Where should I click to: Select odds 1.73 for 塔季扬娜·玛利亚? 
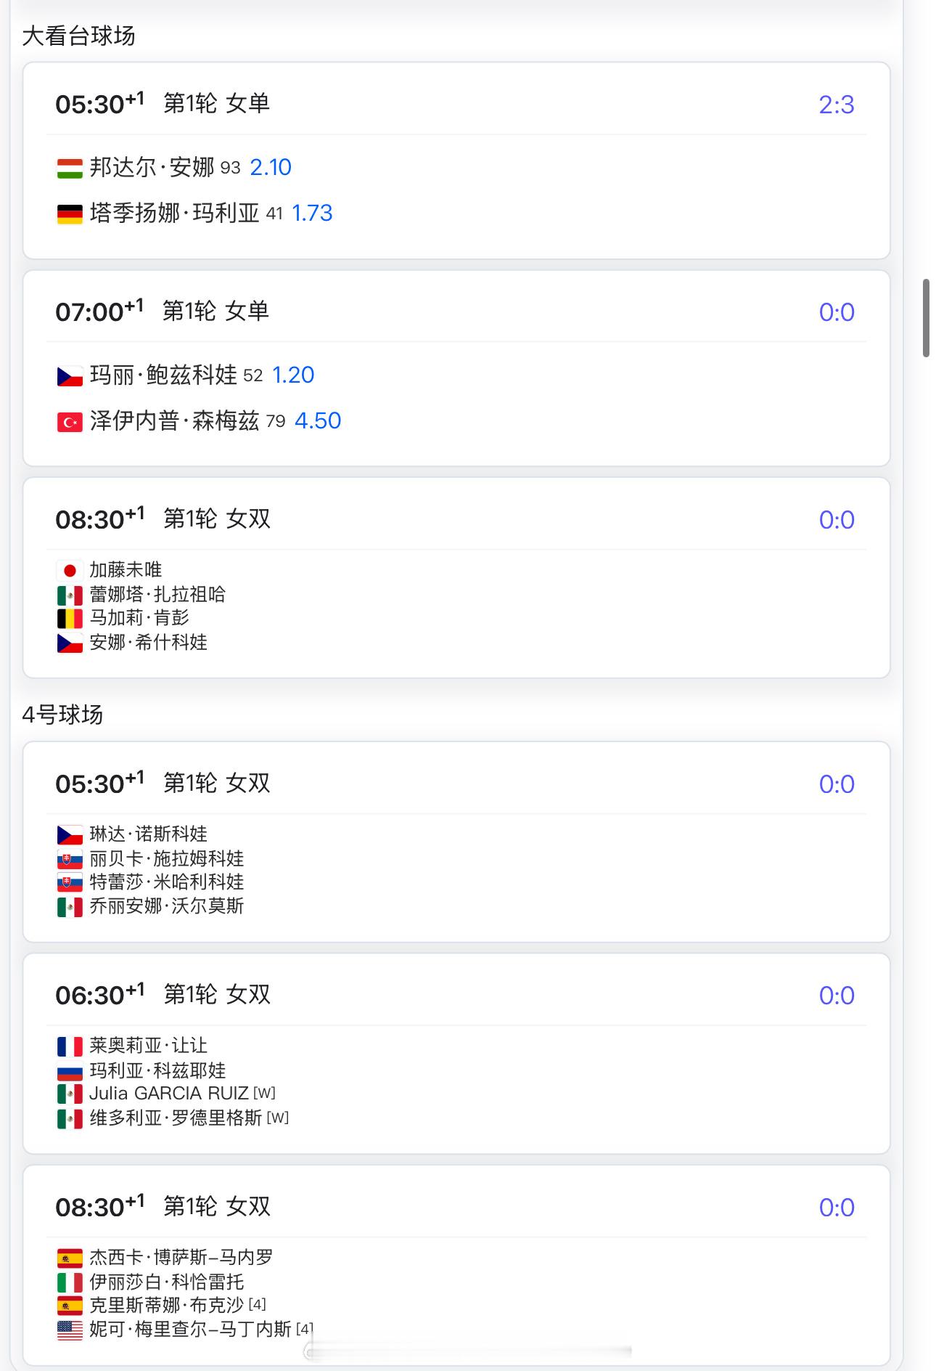(x=312, y=213)
